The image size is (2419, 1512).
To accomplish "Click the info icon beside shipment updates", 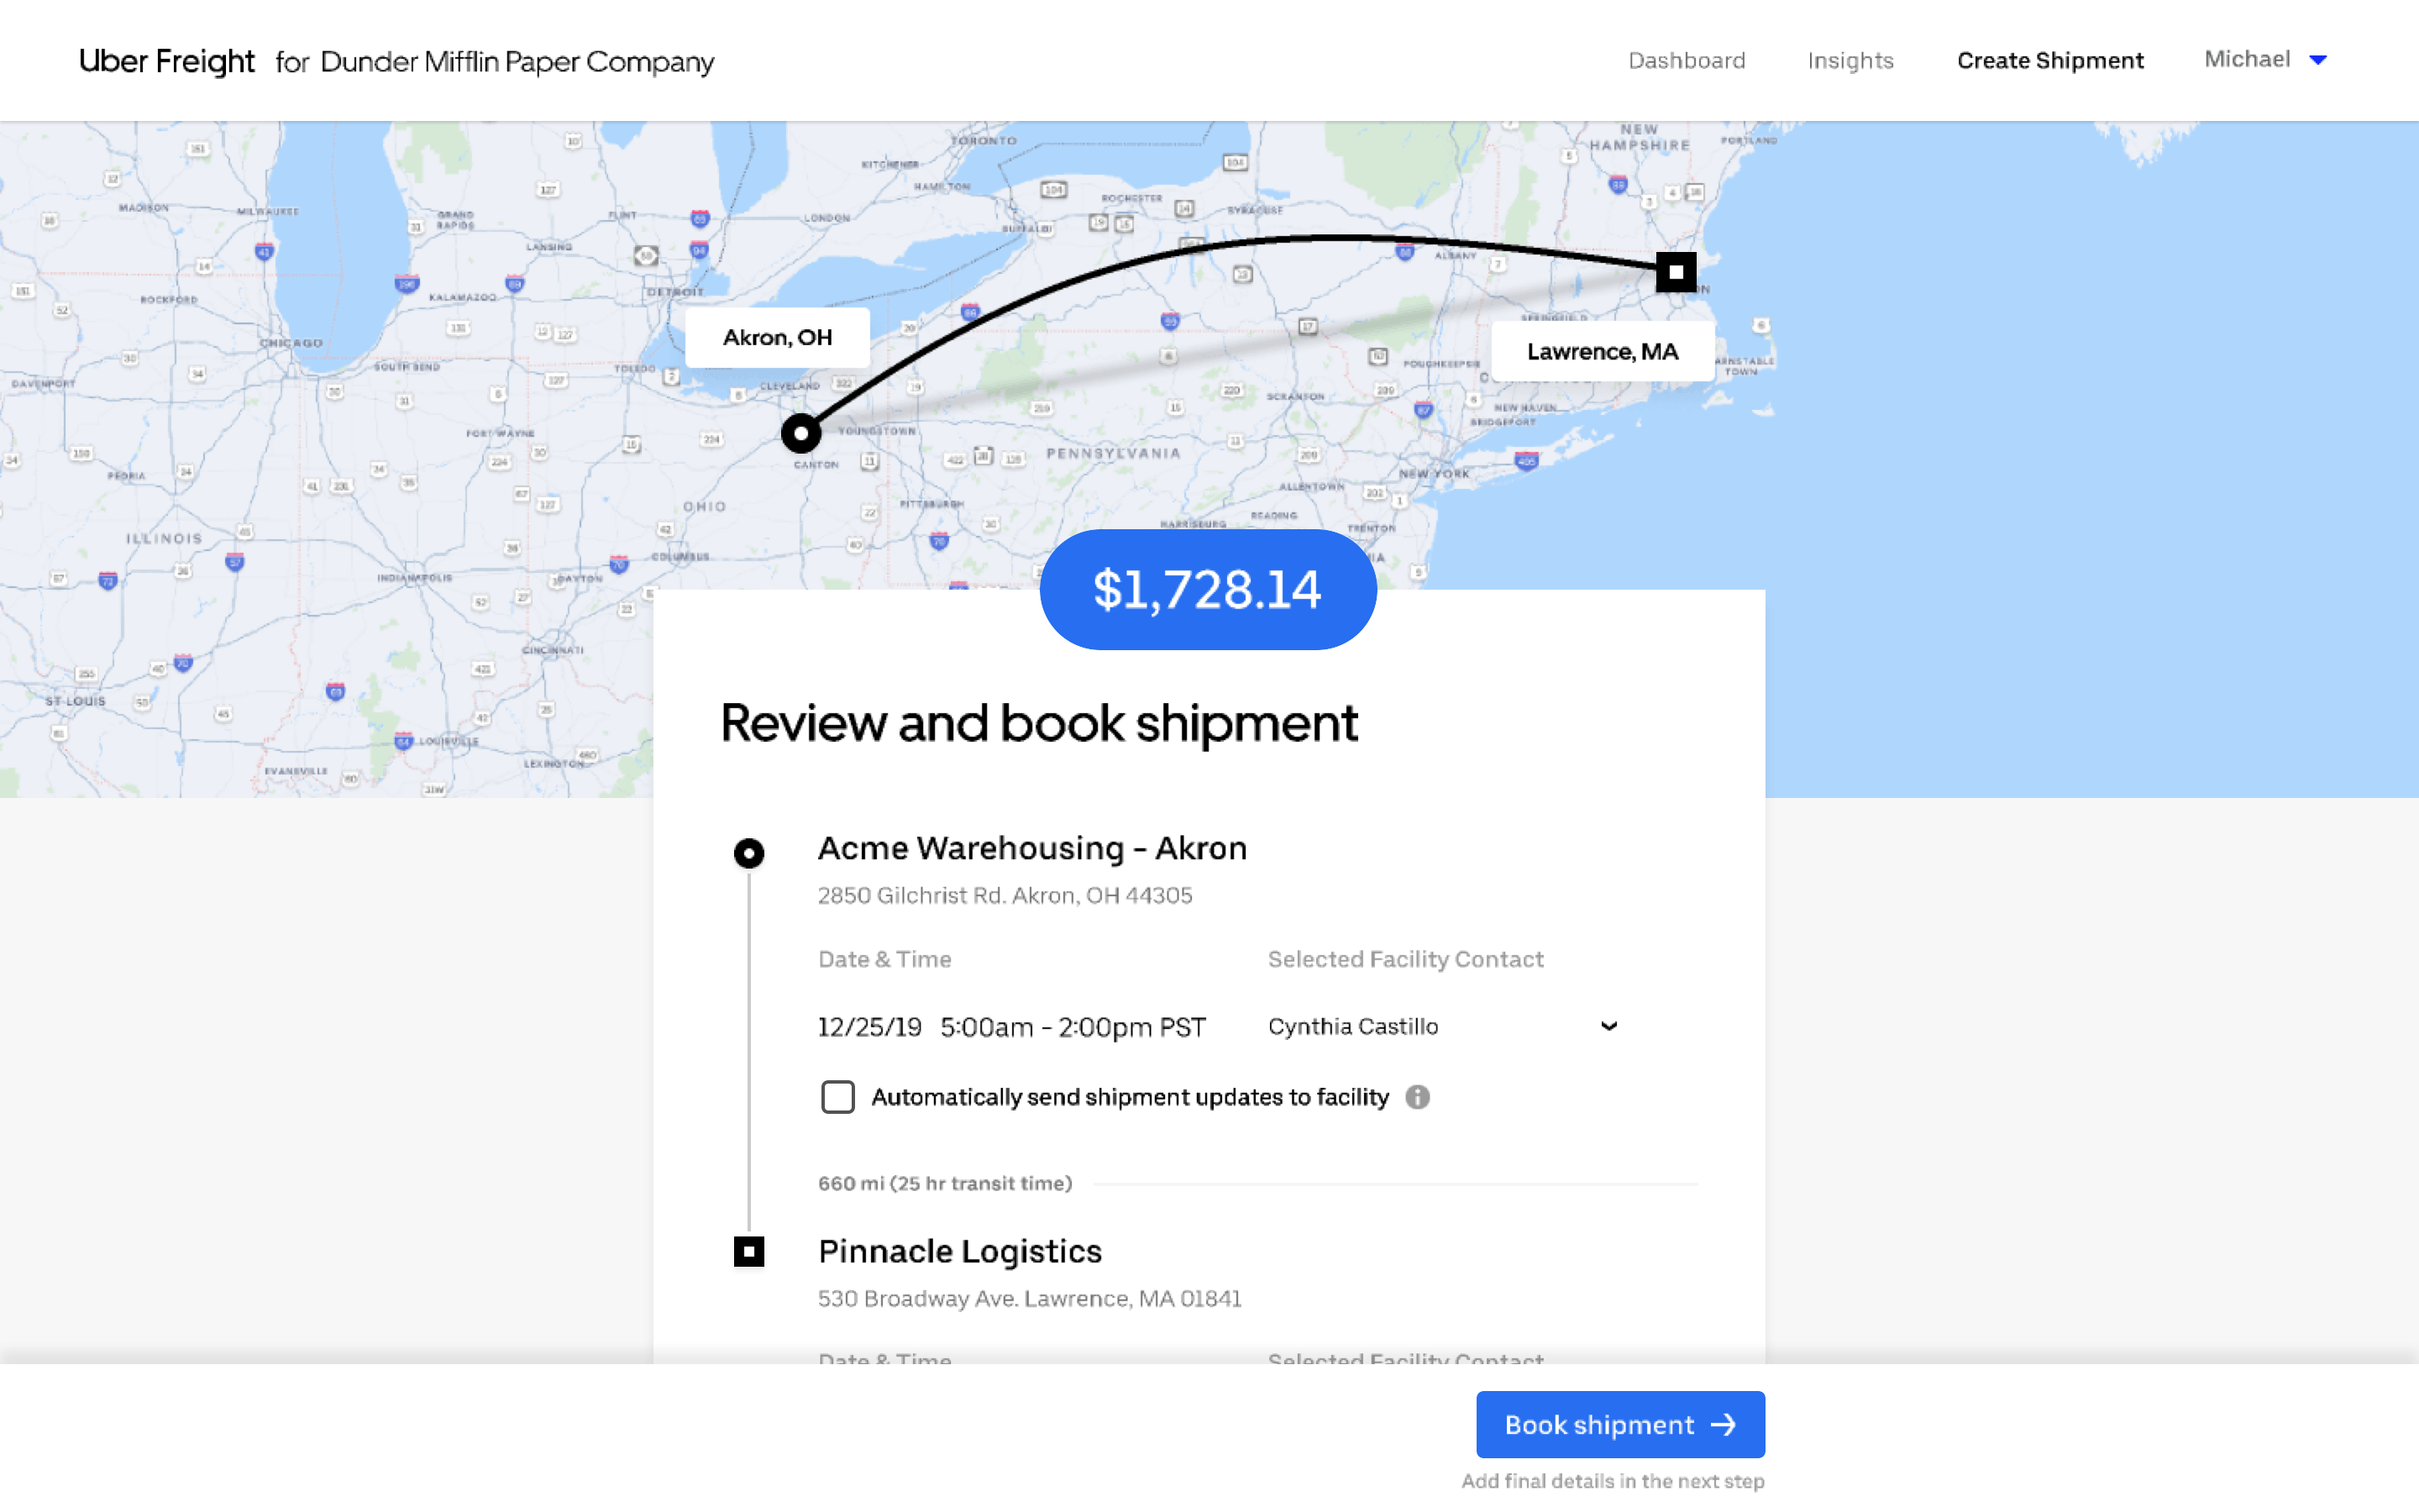I will 1418,1097.
